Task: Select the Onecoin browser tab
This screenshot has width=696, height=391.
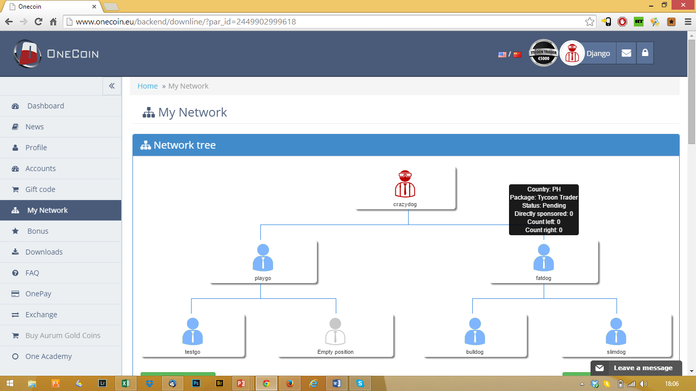Action: point(51,7)
